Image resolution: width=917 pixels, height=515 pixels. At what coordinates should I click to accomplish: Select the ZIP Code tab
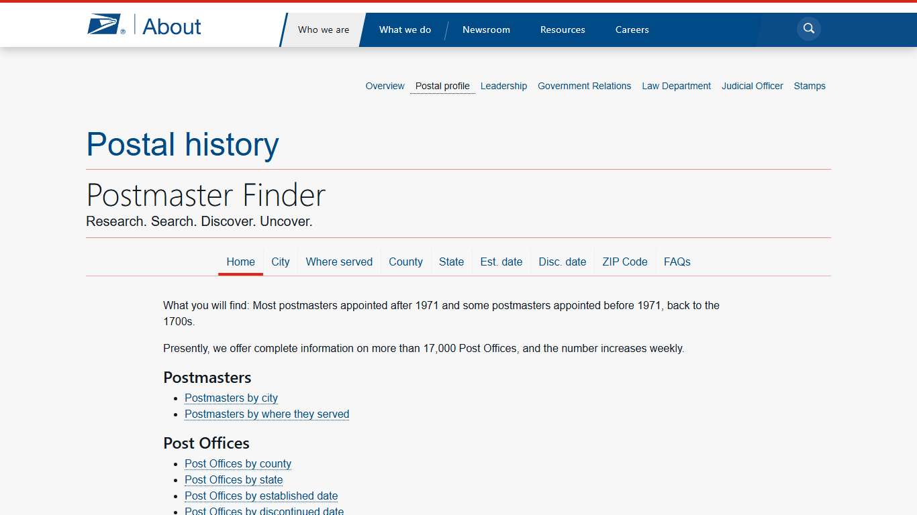coord(624,262)
